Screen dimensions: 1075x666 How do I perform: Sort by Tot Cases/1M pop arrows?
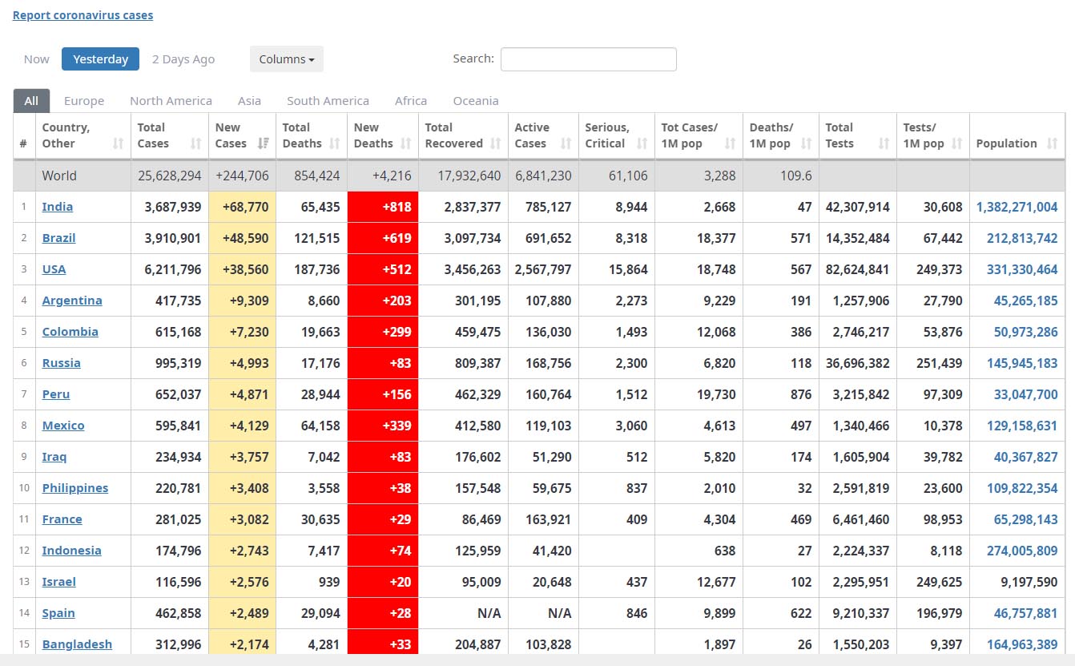pyautogui.click(x=731, y=143)
